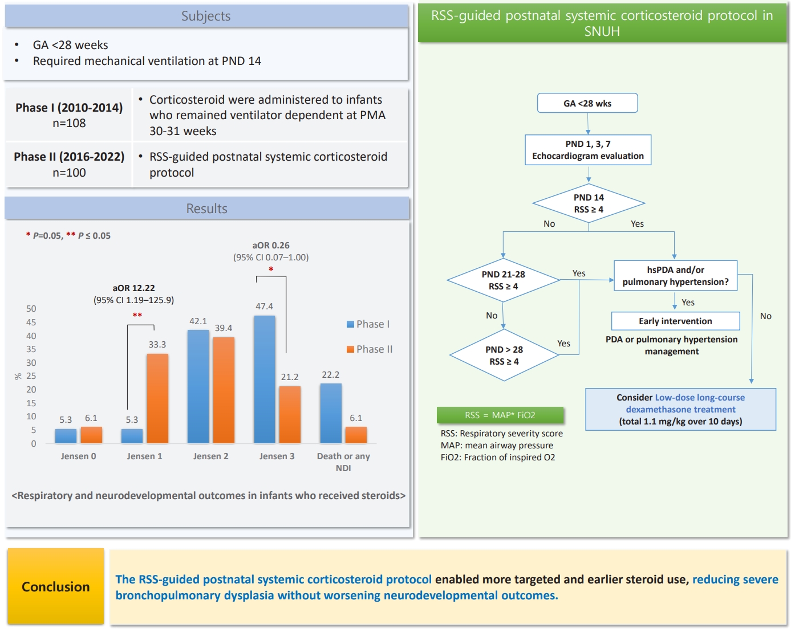Screen dimensions: 791x629
Task: Click the blue Phase I legend swatch
Action: coord(350,324)
